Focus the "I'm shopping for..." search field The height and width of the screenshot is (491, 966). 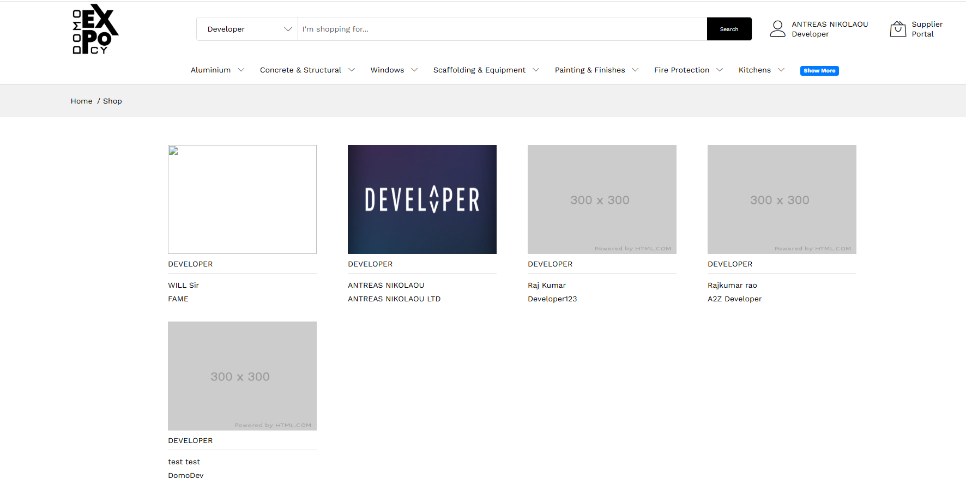(x=502, y=29)
